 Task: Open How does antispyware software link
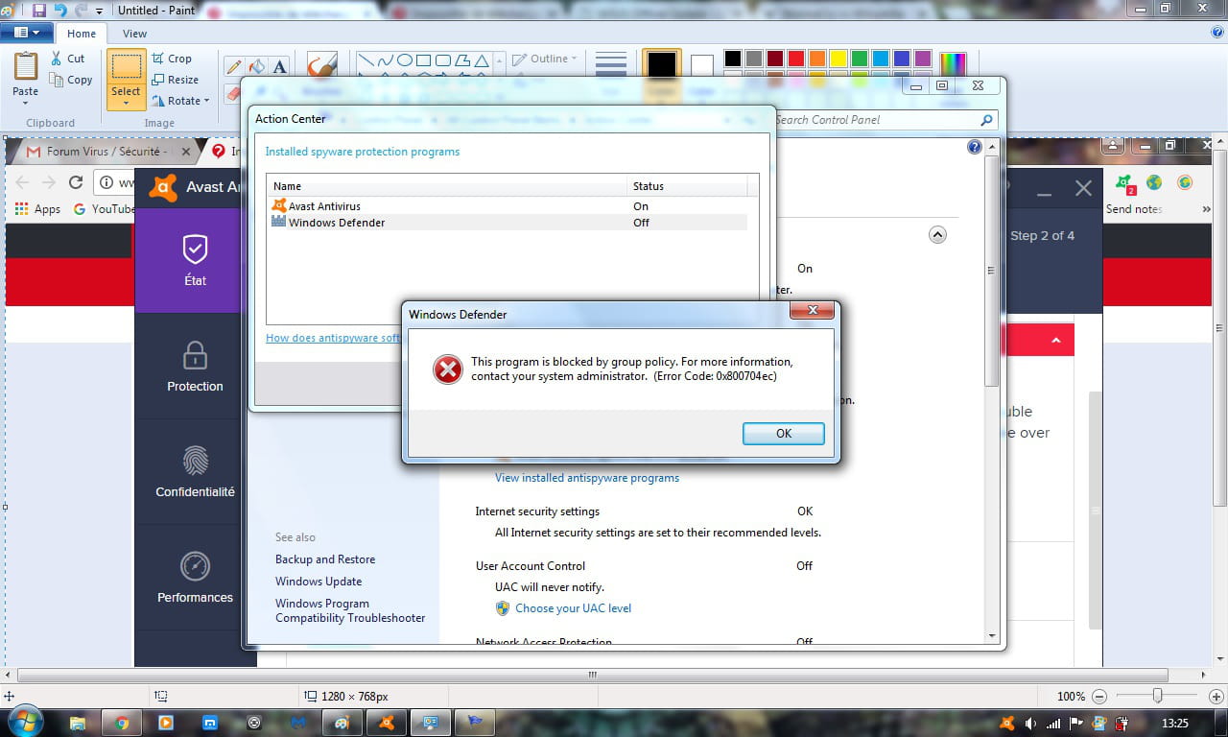(x=333, y=338)
